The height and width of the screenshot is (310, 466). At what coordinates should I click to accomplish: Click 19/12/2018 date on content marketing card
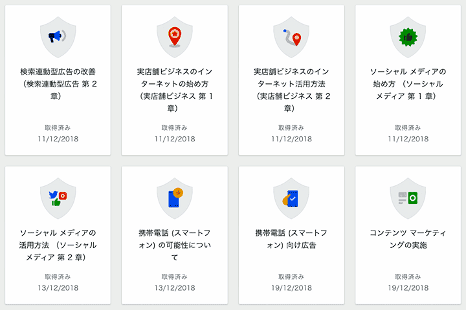408,287
